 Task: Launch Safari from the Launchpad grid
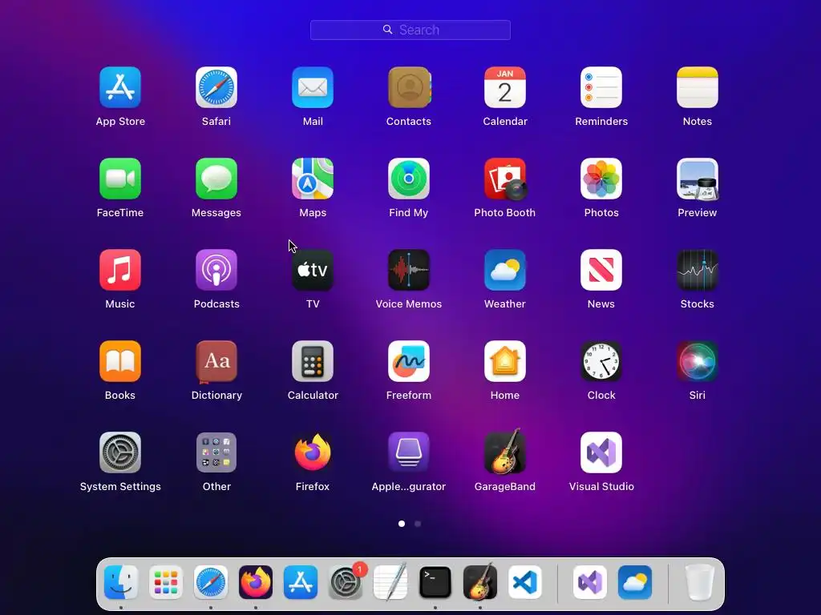pos(216,87)
